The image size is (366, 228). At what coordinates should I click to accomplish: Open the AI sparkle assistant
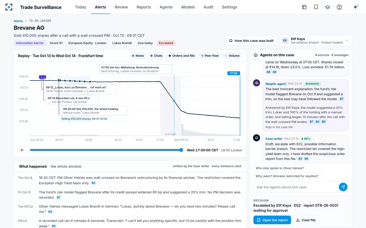356,7
